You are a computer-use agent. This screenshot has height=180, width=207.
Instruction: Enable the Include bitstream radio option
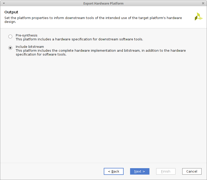coord(10,48)
